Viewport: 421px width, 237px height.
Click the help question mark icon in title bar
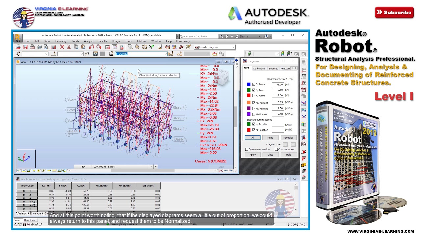[266, 36]
